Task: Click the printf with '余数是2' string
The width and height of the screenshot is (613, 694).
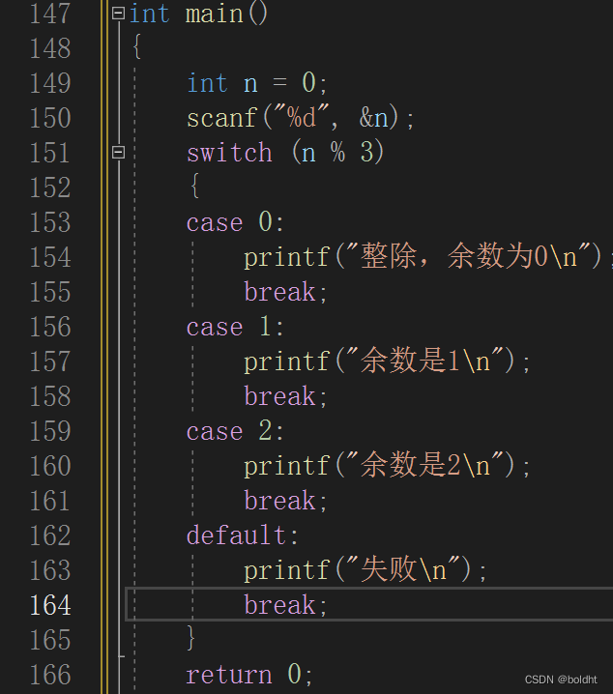Action: click(x=387, y=466)
